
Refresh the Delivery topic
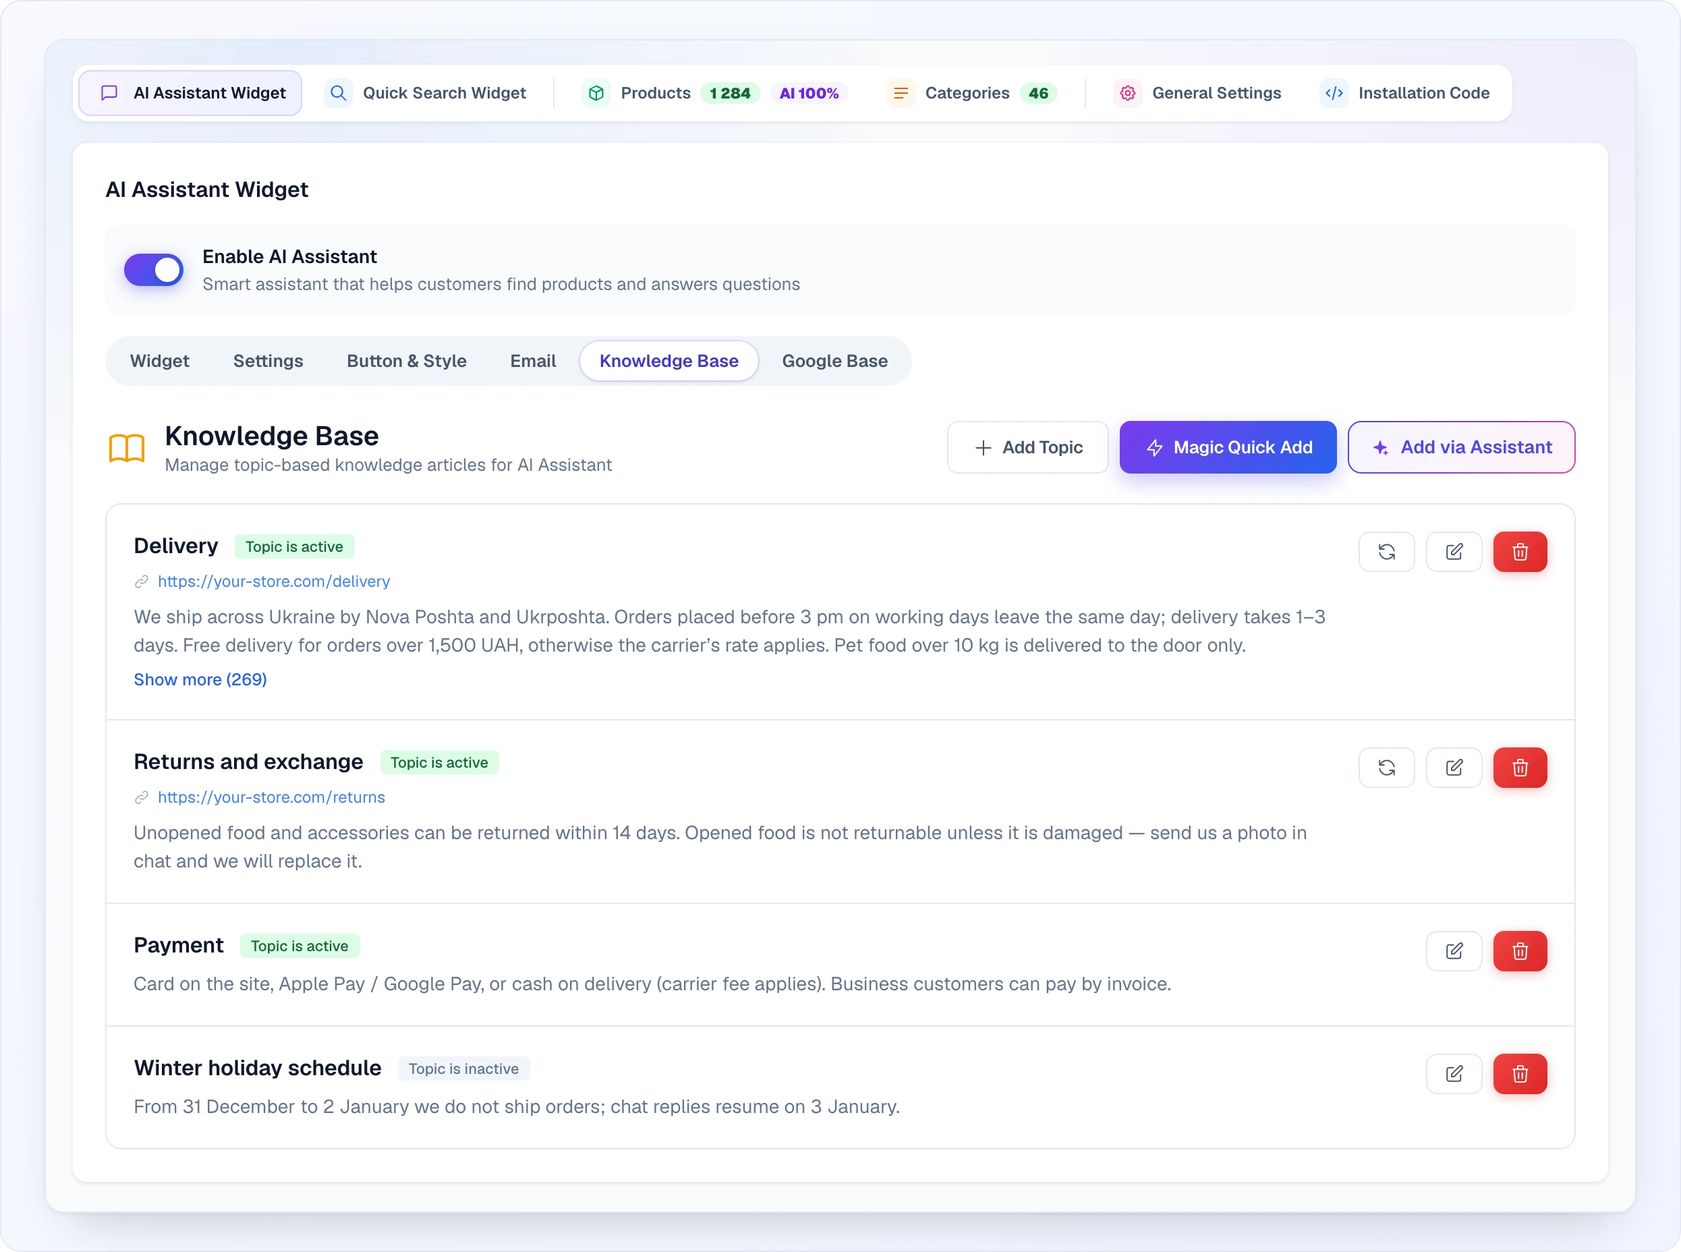[x=1386, y=552]
